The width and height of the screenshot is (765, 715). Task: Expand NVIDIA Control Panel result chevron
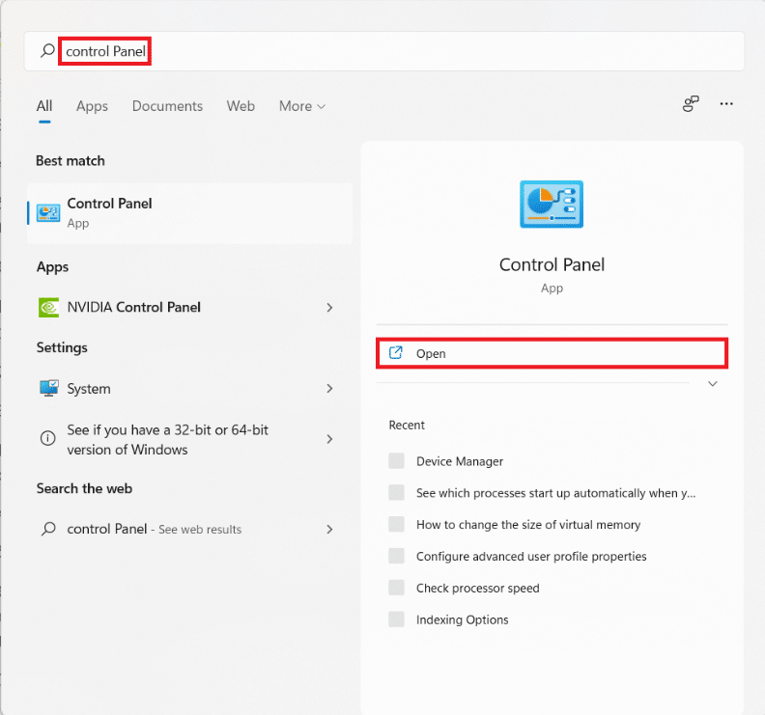pos(329,307)
